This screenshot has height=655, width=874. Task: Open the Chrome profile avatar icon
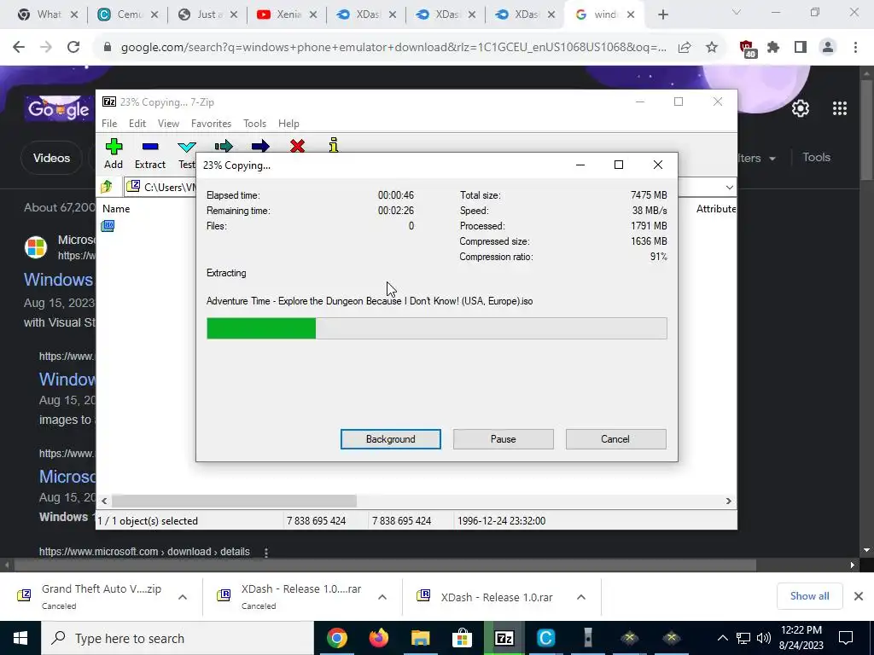pyautogui.click(x=828, y=48)
